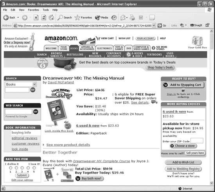215x192 pixels.
Task: Click the Web Search GO! button
Action: pos(36,112)
